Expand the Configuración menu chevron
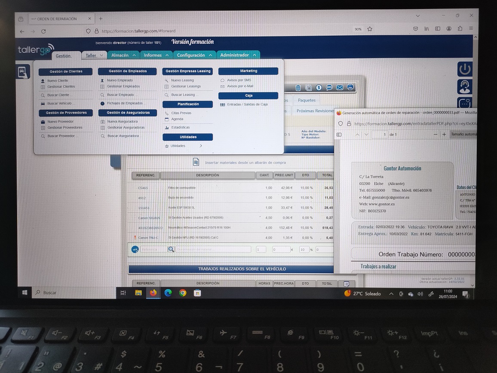497x373 pixels. (211, 55)
